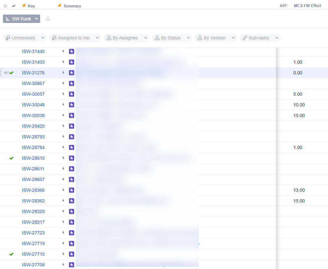Open issue ISW-28615
328x269 pixels.
33,158
